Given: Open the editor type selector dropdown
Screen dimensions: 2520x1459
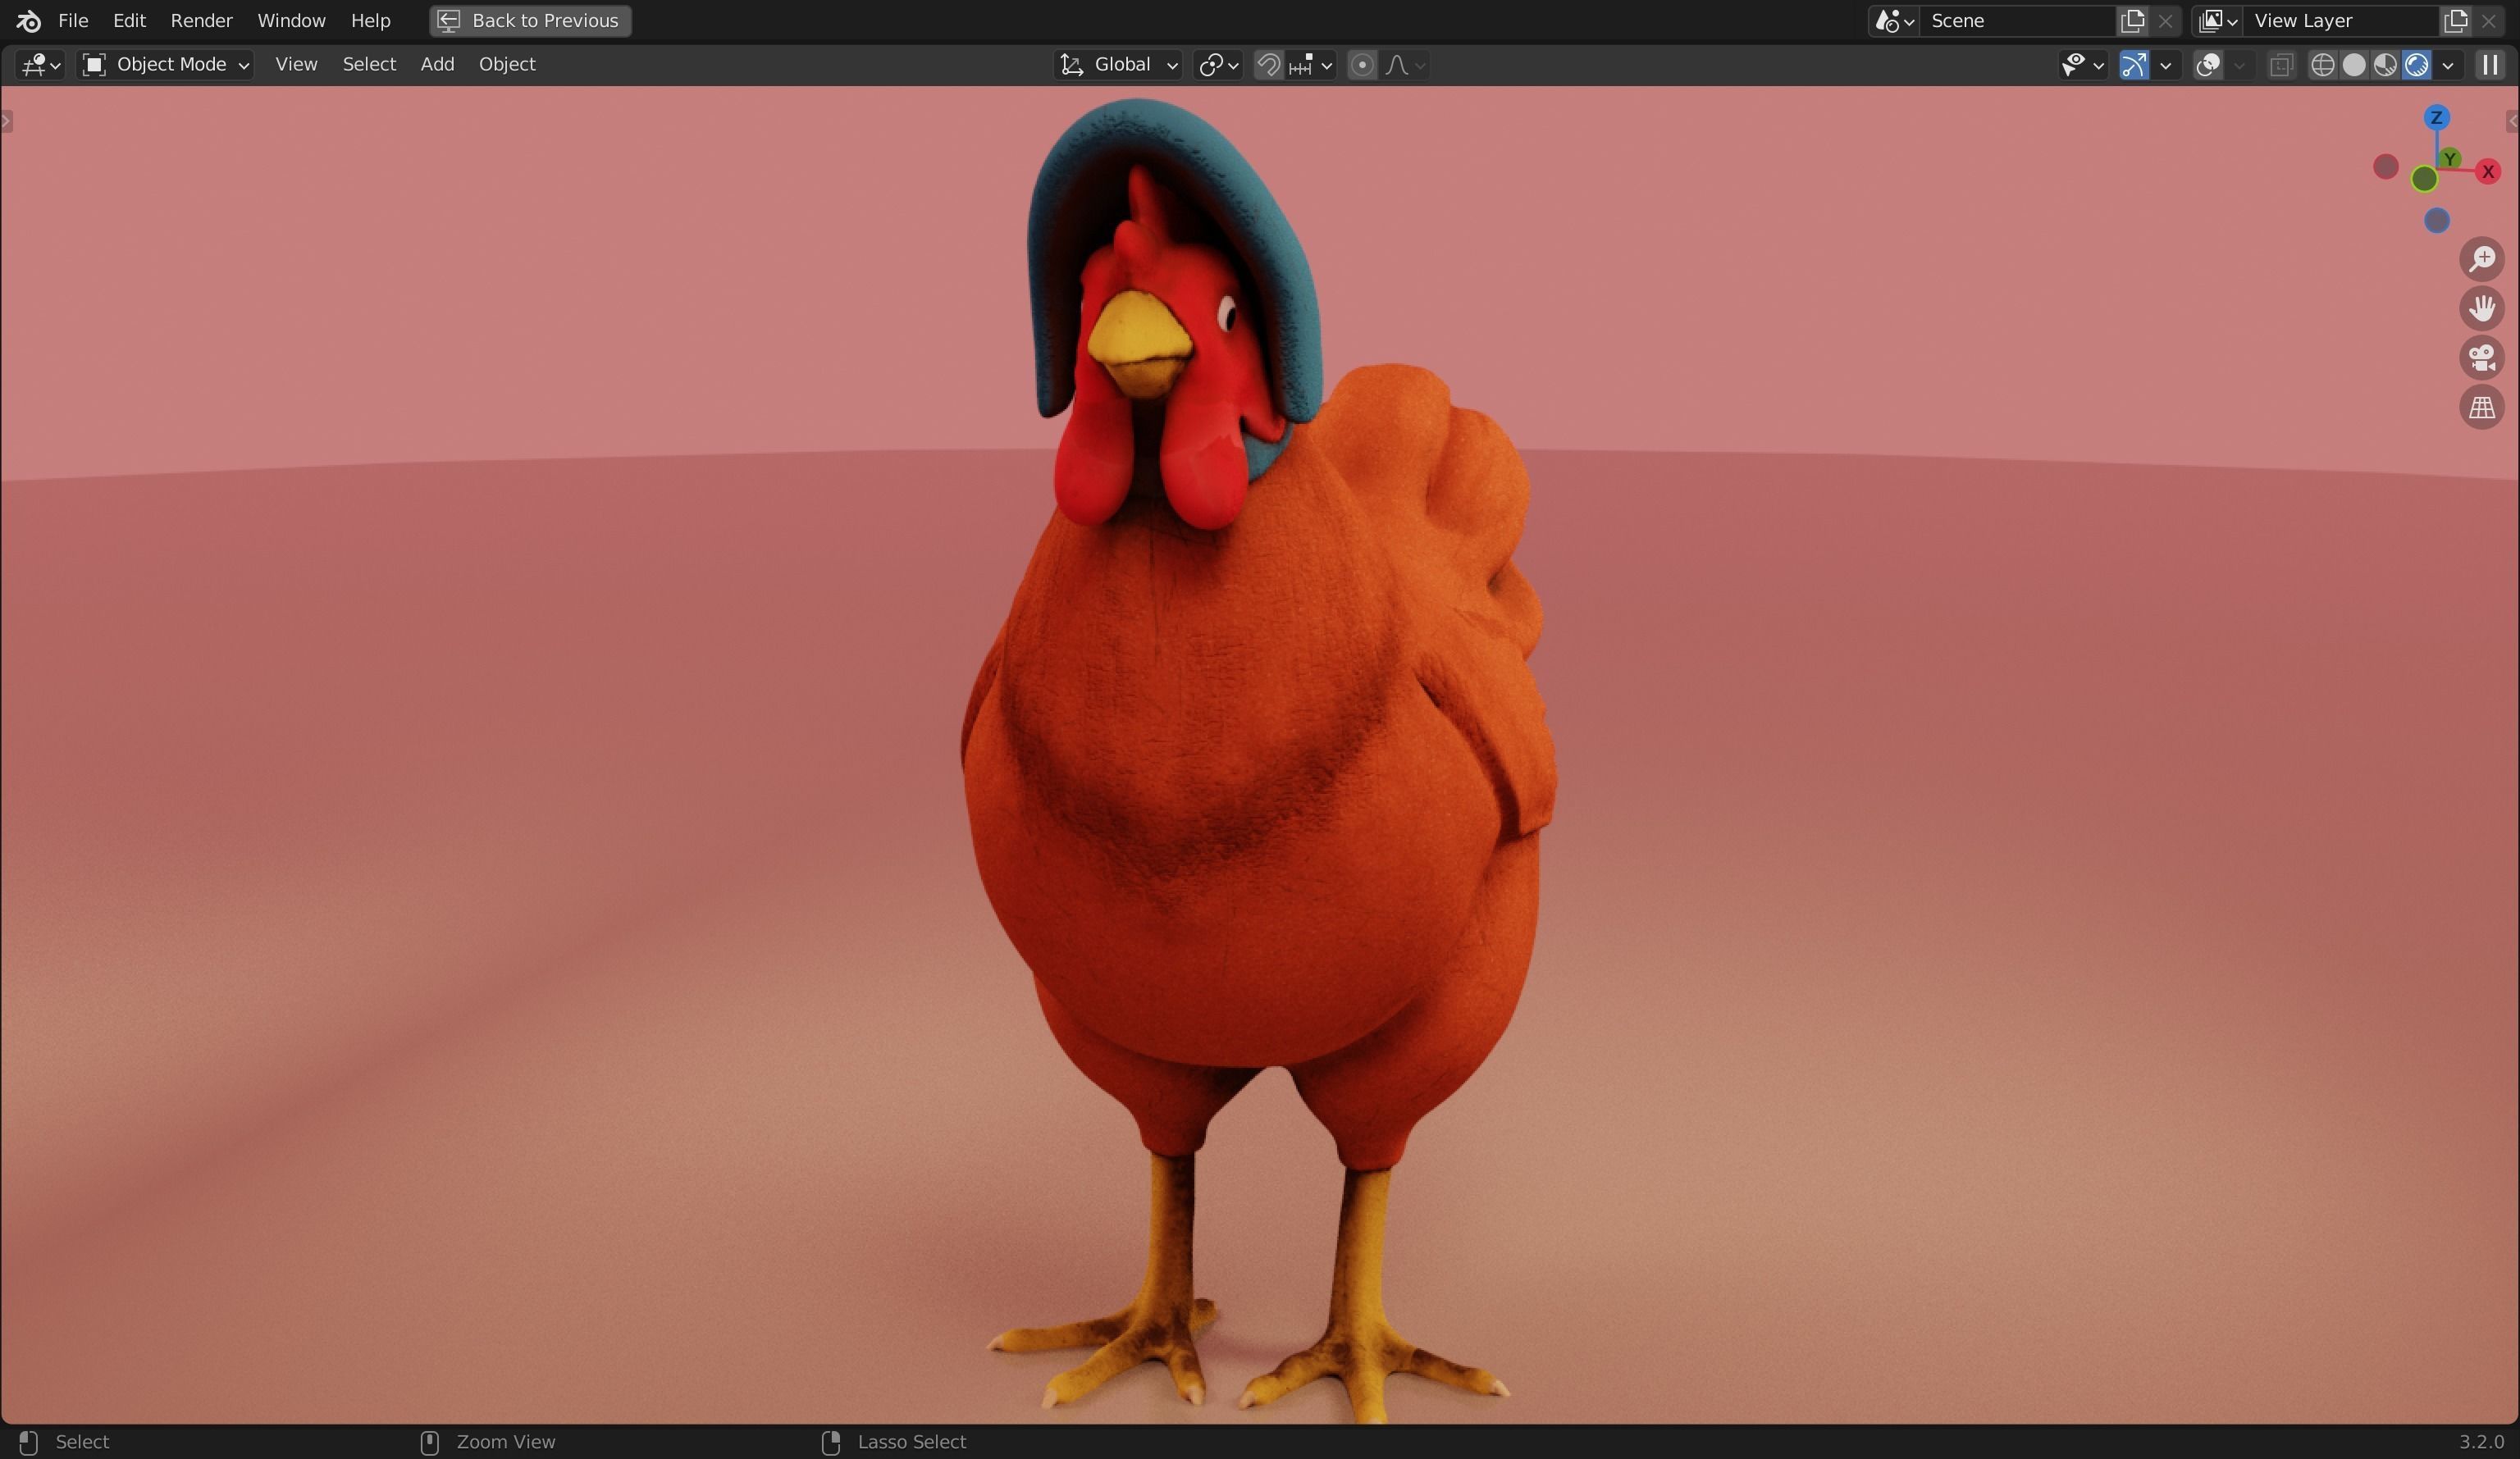Looking at the screenshot, I should point(40,65).
